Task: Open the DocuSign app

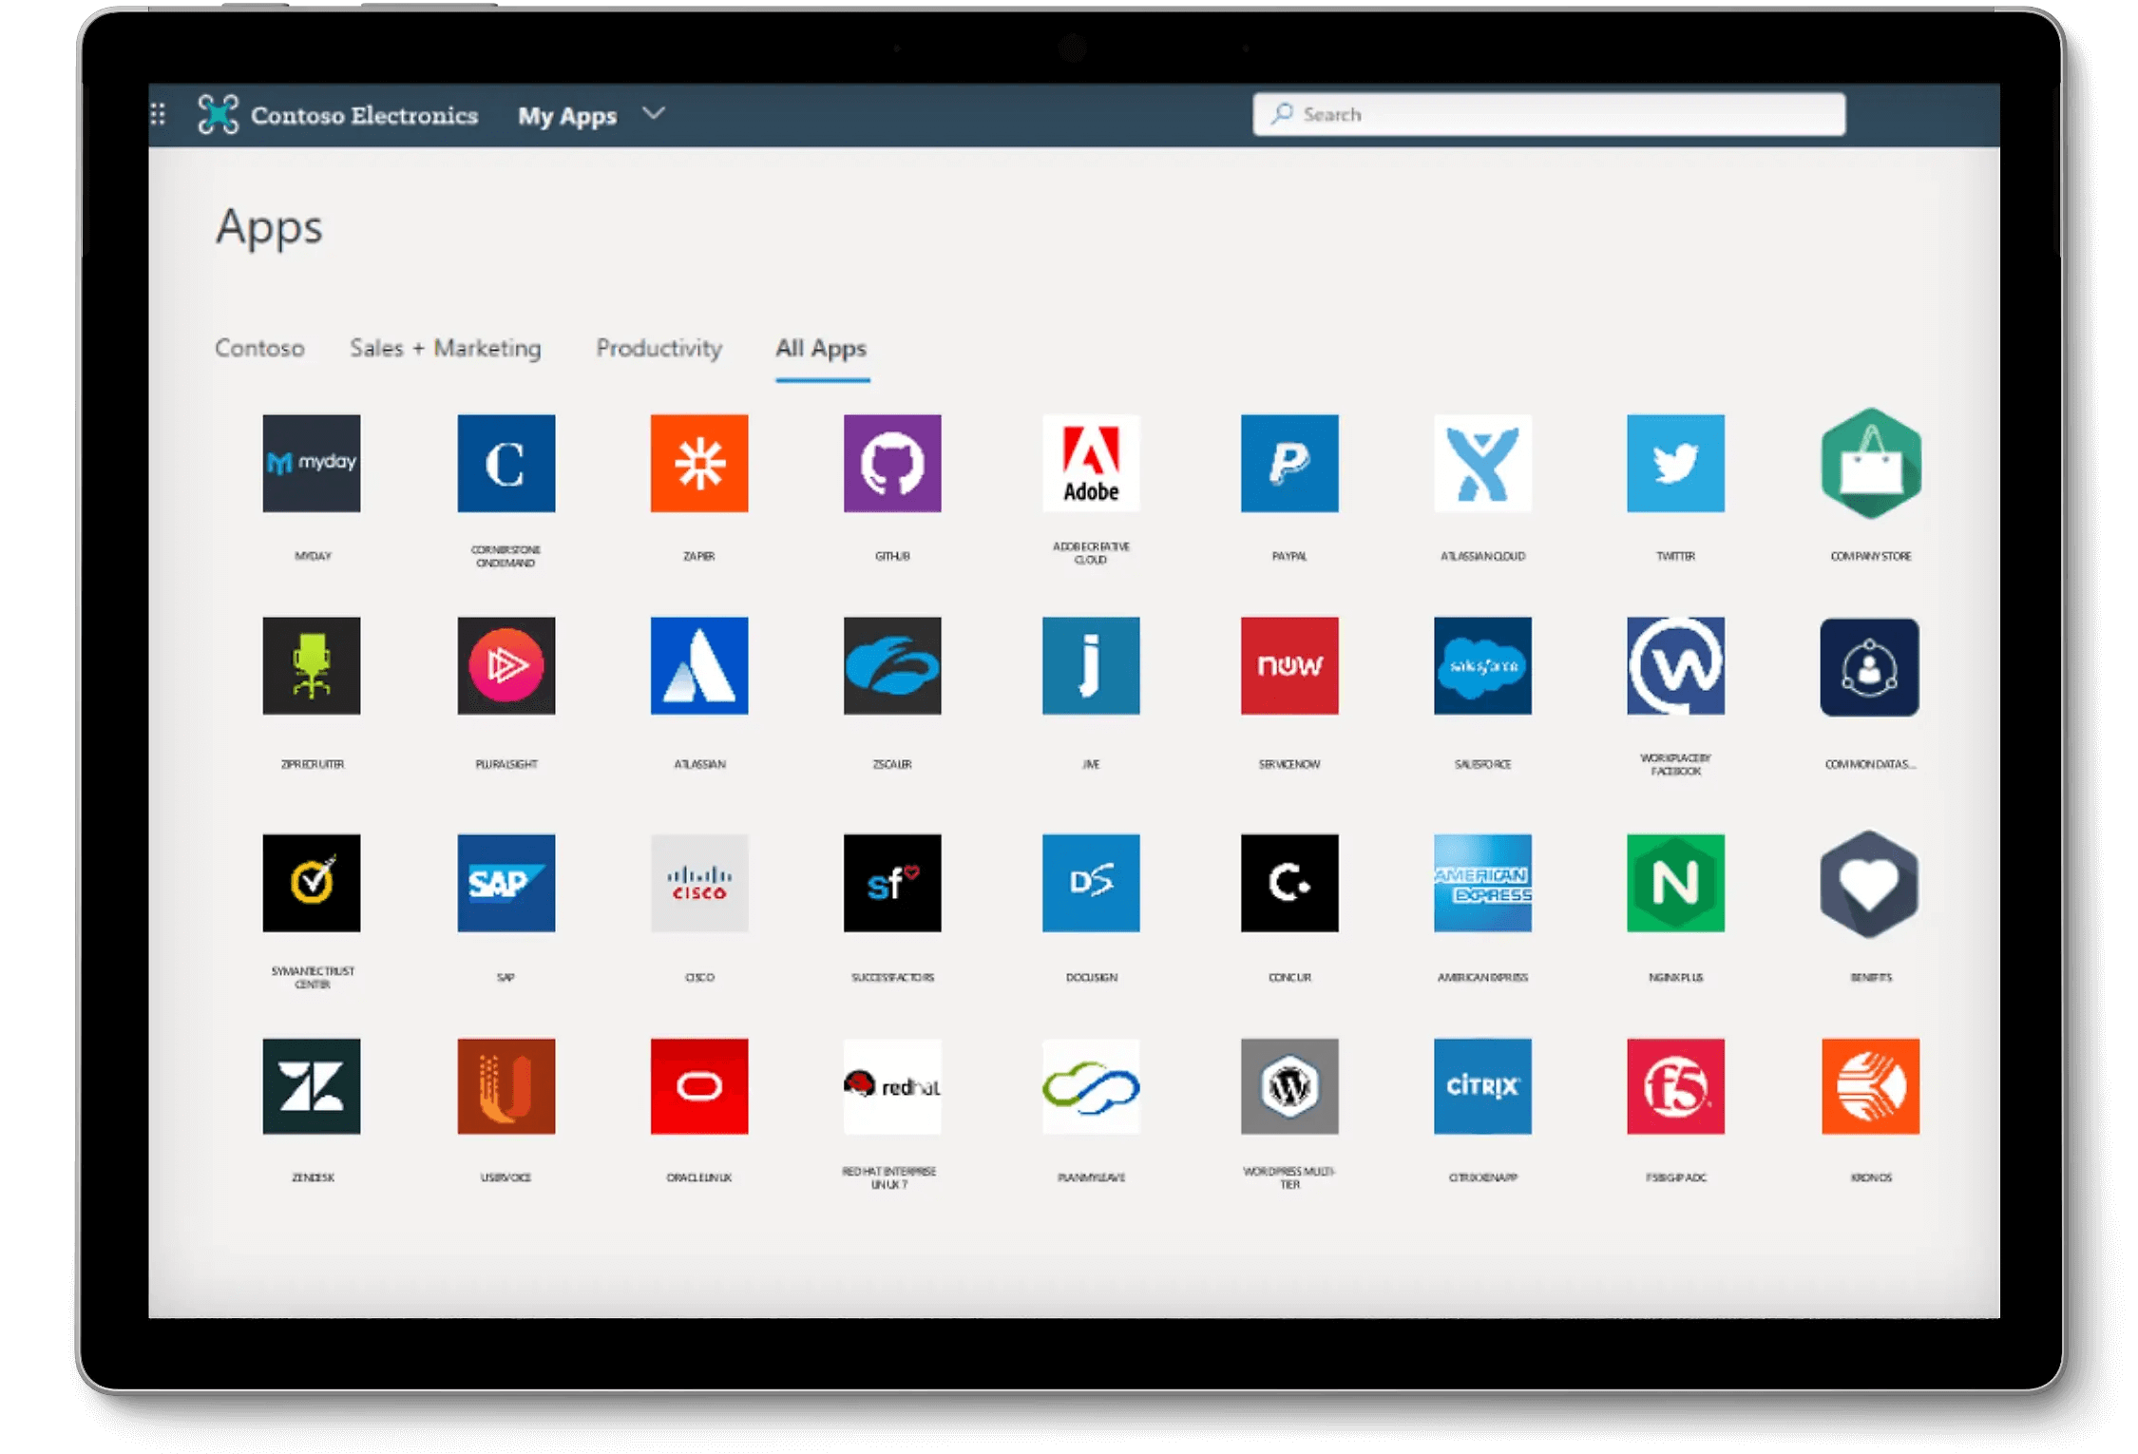Action: click(x=1091, y=883)
